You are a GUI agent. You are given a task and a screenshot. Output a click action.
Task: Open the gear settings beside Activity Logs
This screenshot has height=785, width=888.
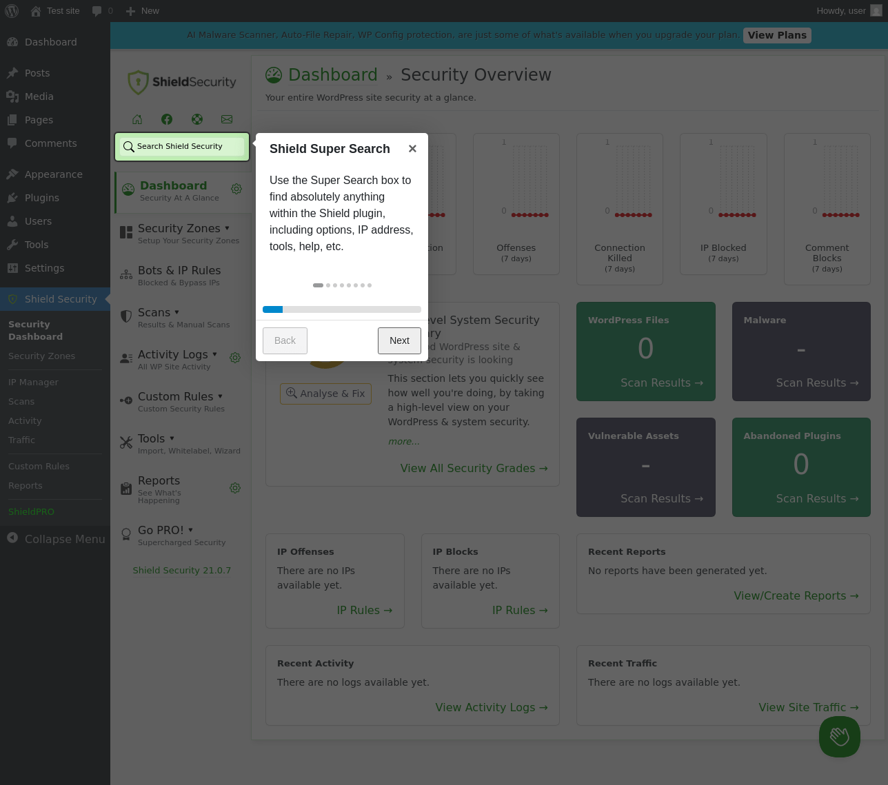click(x=235, y=358)
